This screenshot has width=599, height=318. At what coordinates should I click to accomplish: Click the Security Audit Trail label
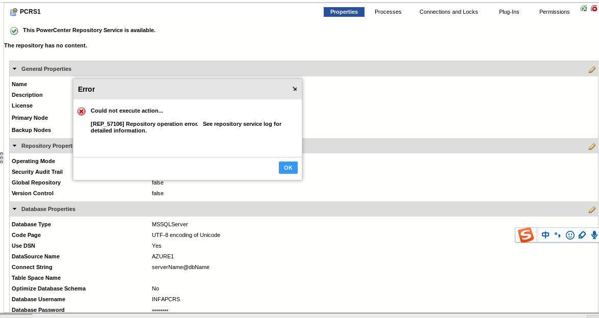[37, 172]
